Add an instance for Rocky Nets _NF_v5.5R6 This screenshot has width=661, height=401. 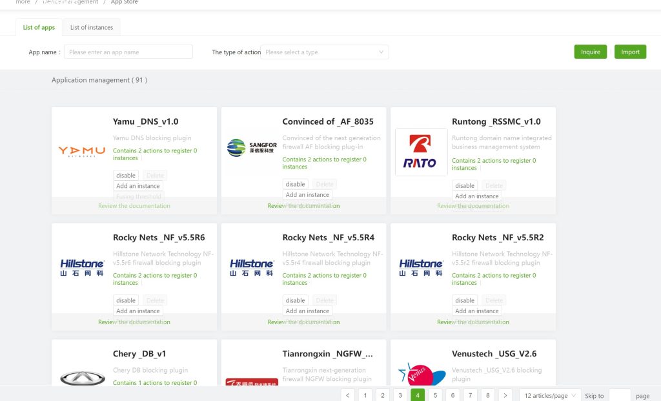(138, 311)
